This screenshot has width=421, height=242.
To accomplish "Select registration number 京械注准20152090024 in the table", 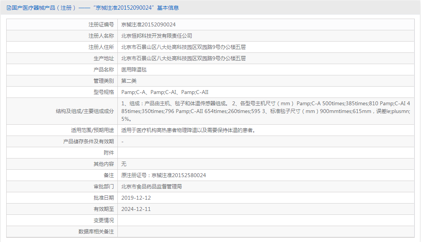I will [x=148, y=25].
